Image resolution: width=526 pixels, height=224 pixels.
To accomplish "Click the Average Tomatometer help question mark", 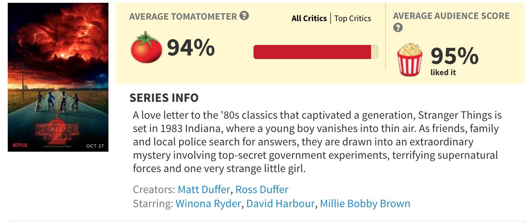I will tap(244, 16).
